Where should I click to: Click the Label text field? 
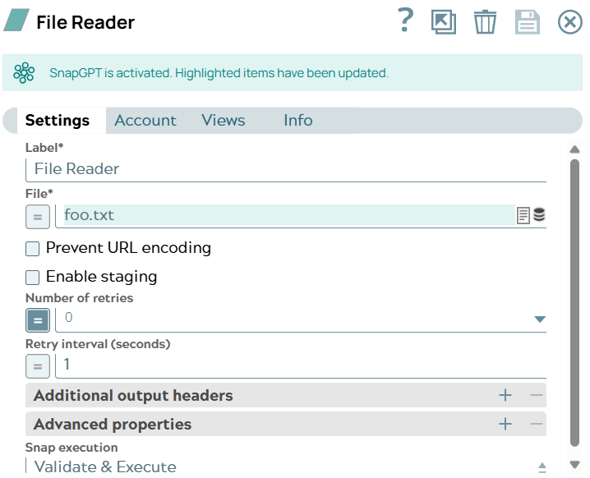[288, 169]
